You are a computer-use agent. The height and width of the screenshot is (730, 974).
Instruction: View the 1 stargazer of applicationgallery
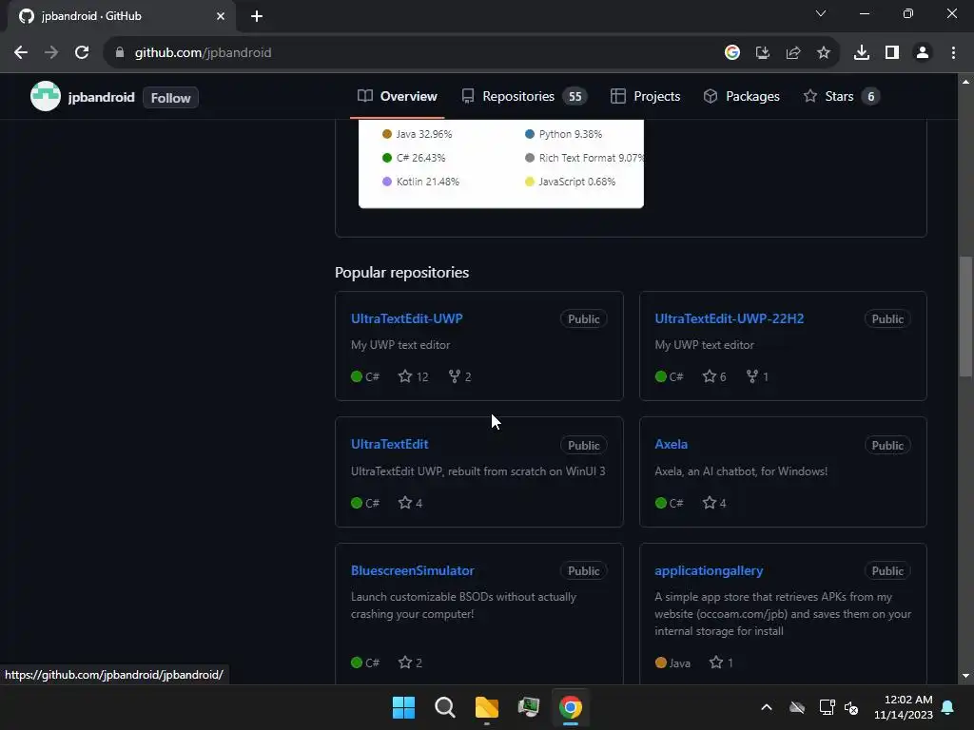point(721,663)
